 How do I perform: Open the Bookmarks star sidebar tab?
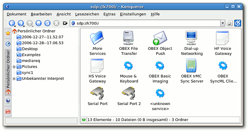pos(8,33)
